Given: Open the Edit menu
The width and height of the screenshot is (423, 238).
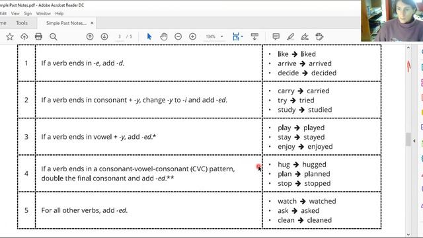Looking at the screenshot, I should (3, 13).
